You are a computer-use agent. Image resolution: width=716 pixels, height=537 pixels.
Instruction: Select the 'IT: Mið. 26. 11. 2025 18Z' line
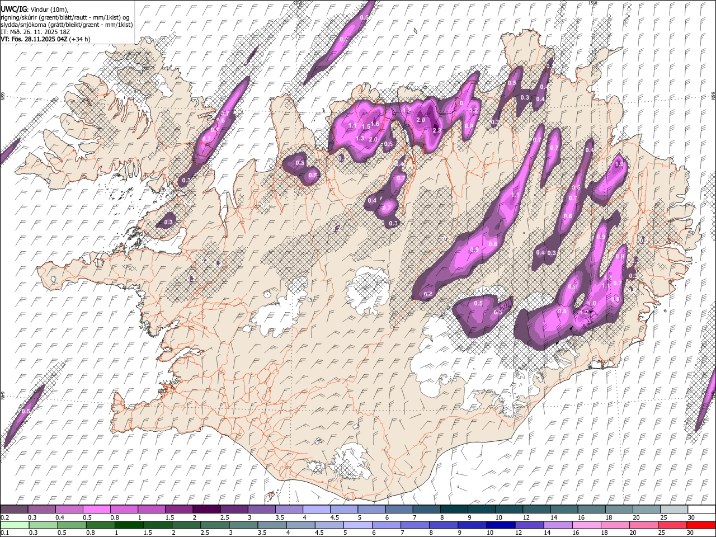click(x=35, y=32)
